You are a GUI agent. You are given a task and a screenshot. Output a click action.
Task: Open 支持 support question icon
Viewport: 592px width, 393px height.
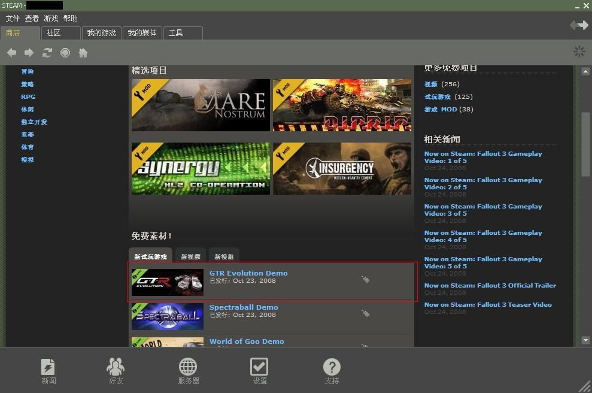coord(332,371)
